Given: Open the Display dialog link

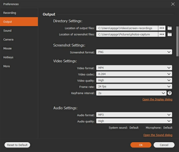Looking at the screenshot, I should point(157,99).
